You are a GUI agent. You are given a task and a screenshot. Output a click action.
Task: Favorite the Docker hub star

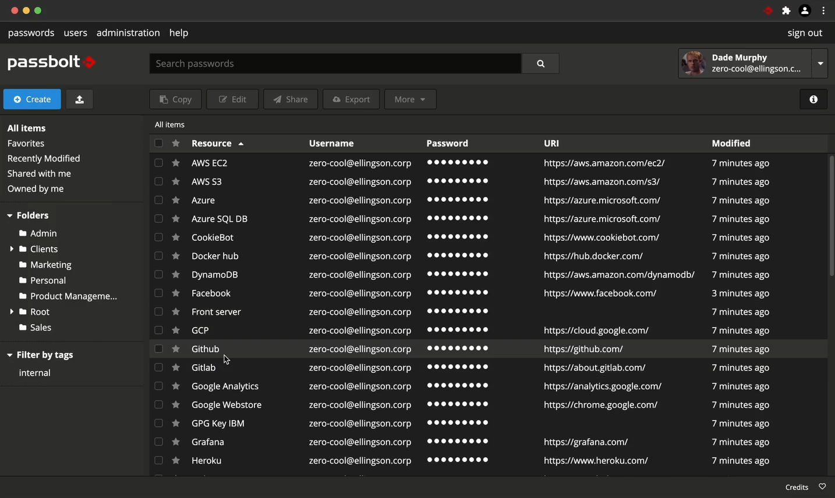click(x=176, y=256)
